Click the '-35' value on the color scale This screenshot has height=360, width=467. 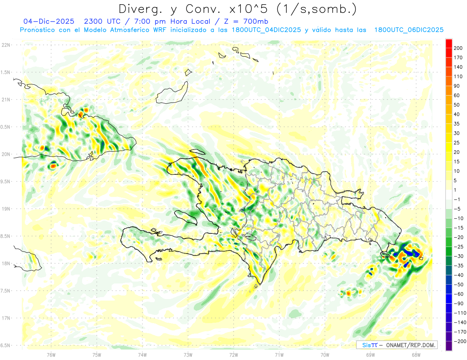[459, 266]
